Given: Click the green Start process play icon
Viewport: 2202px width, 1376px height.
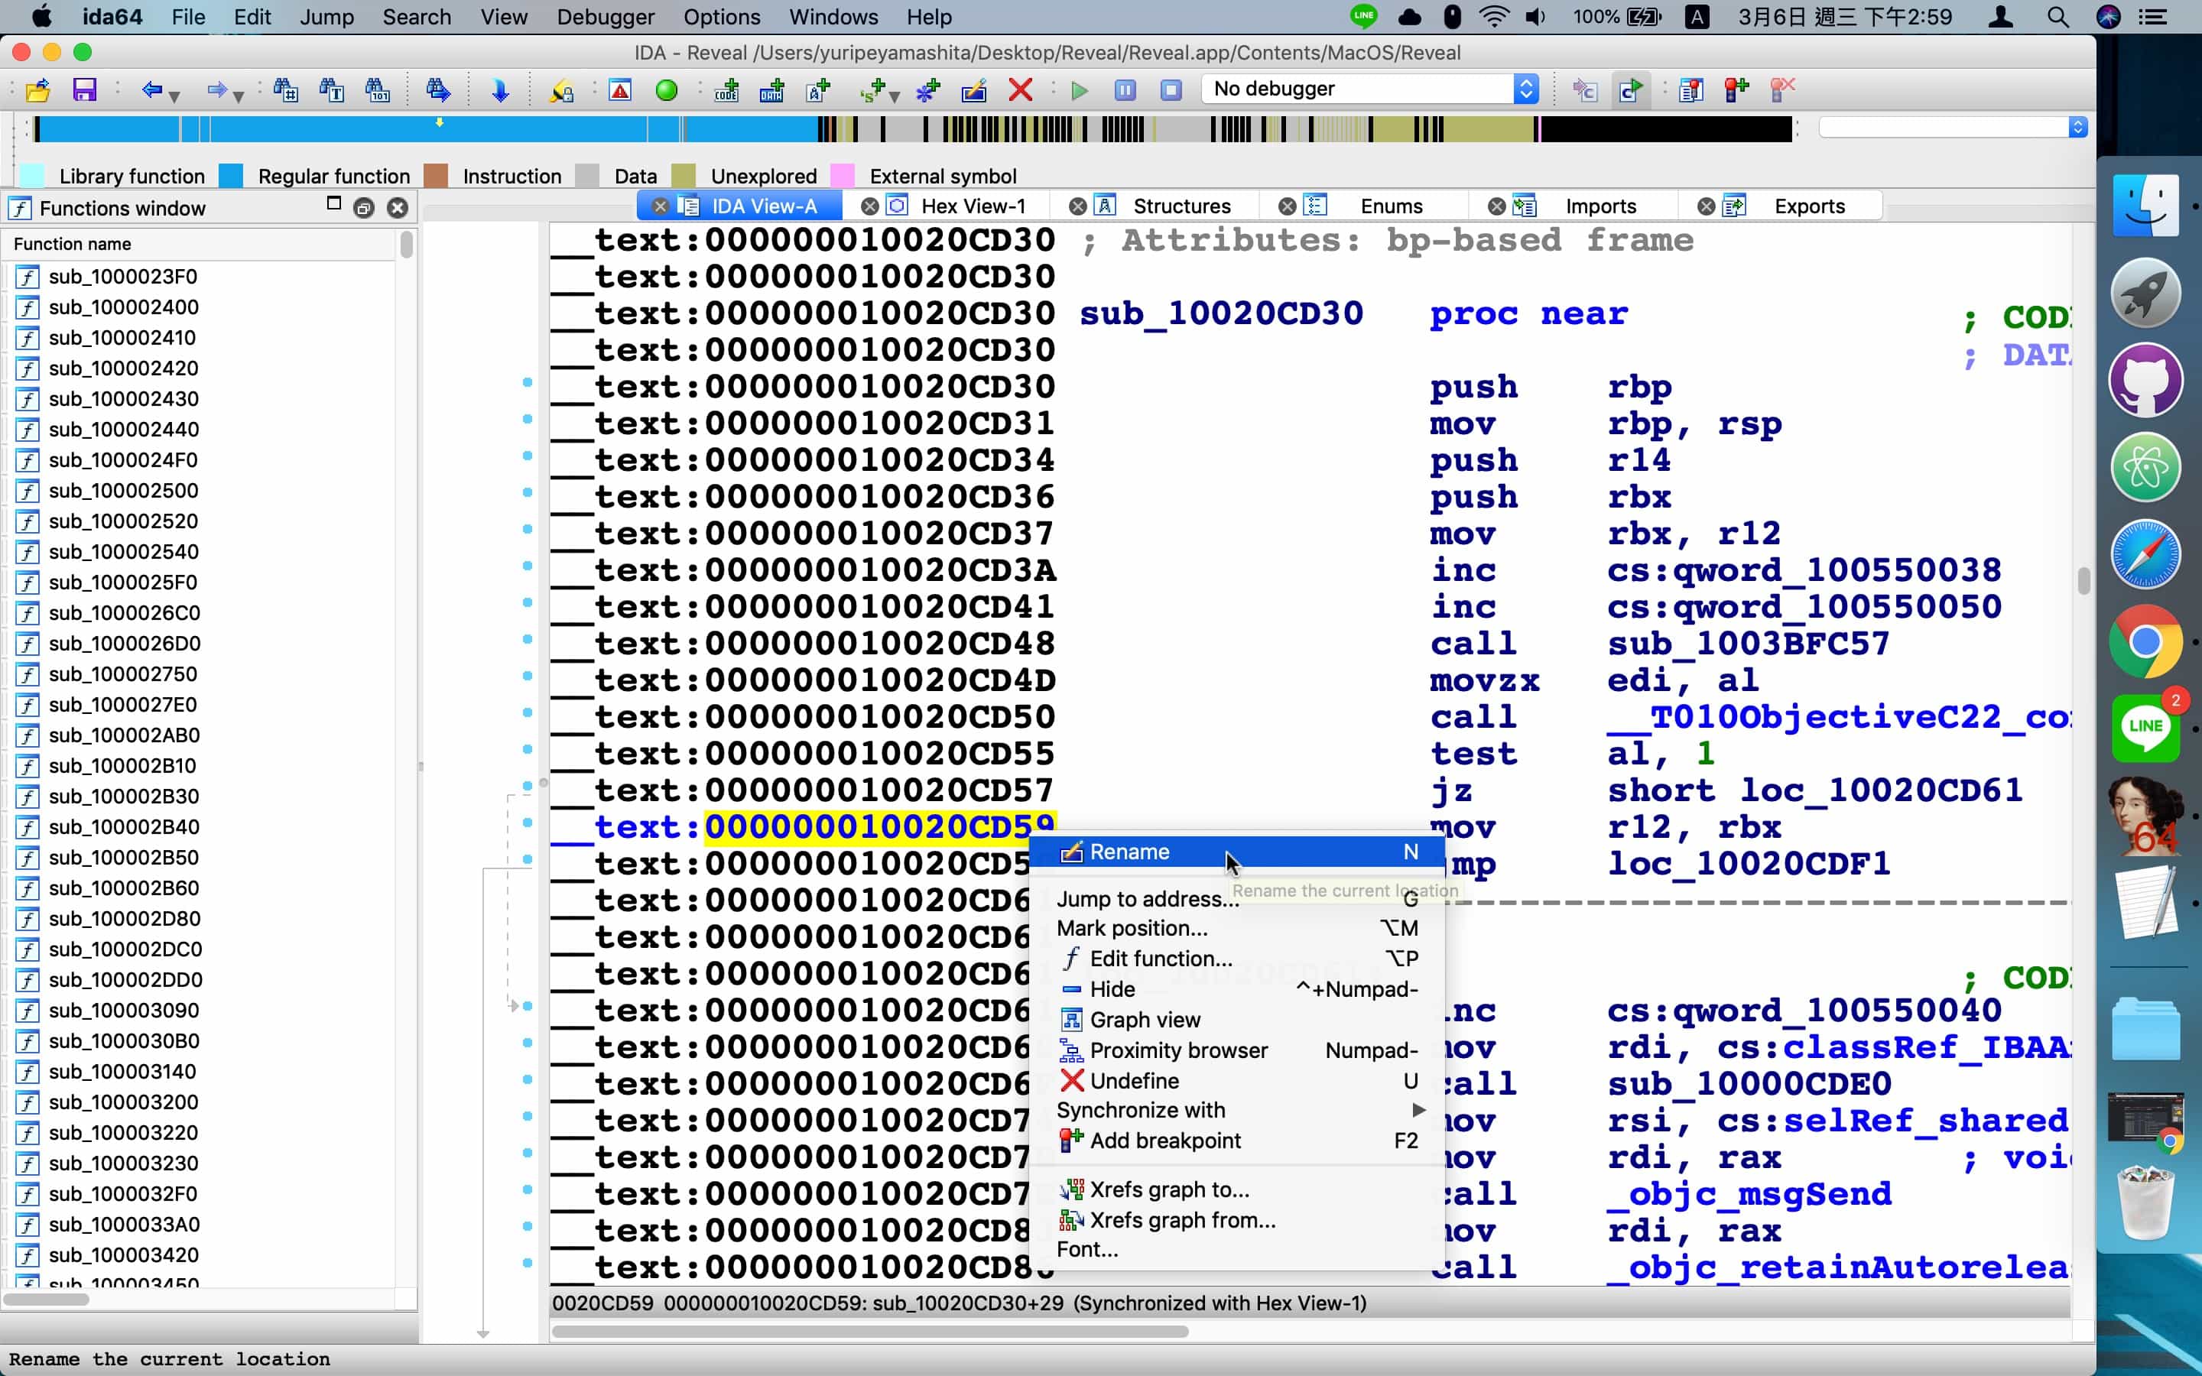Looking at the screenshot, I should pos(1079,90).
